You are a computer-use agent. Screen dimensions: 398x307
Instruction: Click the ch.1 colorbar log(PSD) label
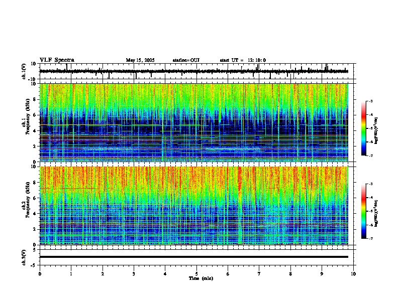[376, 130]
